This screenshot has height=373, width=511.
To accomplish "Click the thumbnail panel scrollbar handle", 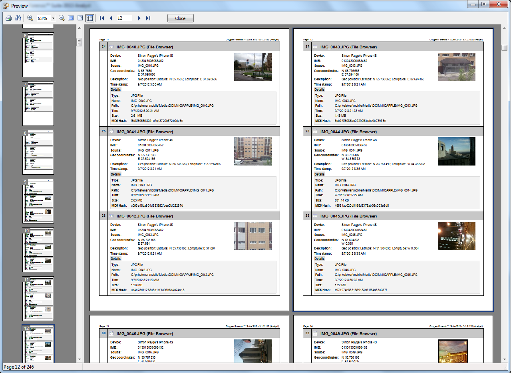I will click(x=79, y=42).
